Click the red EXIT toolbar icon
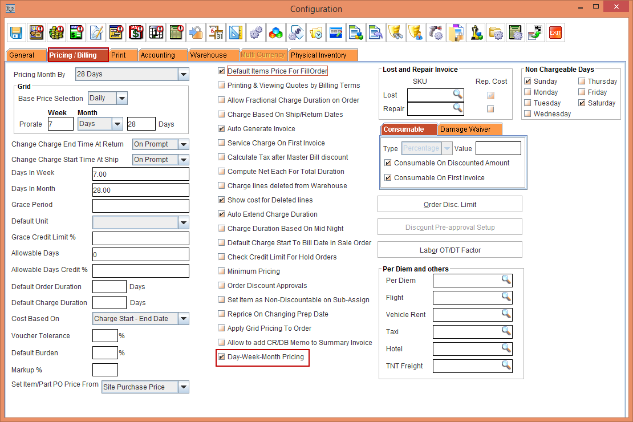 [555, 33]
